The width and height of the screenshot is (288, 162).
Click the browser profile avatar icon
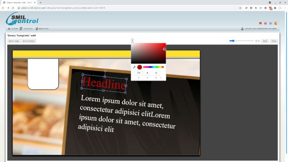pos(280,8)
